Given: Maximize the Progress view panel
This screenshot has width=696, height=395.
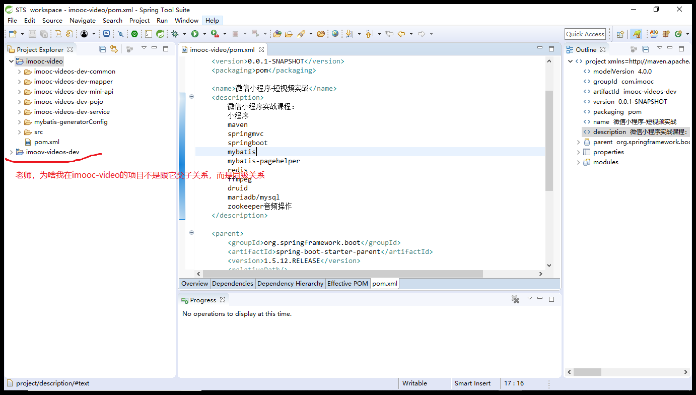Looking at the screenshot, I should [x=551, y=299].
